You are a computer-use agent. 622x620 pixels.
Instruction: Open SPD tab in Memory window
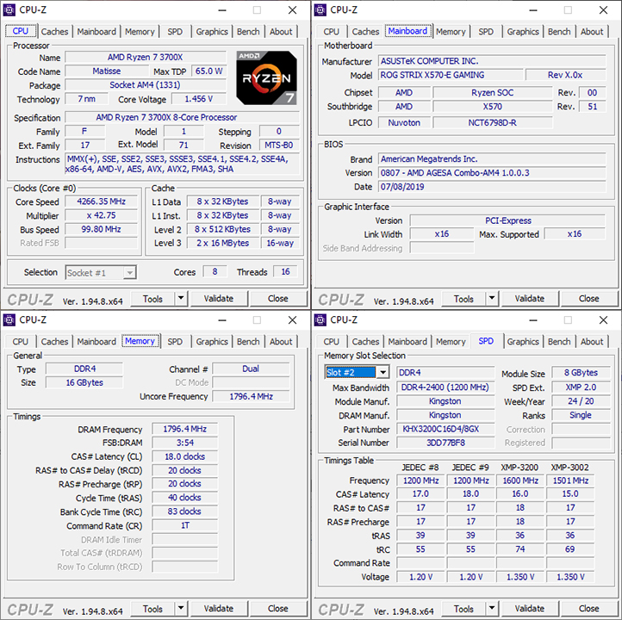[x=175, y=341]
